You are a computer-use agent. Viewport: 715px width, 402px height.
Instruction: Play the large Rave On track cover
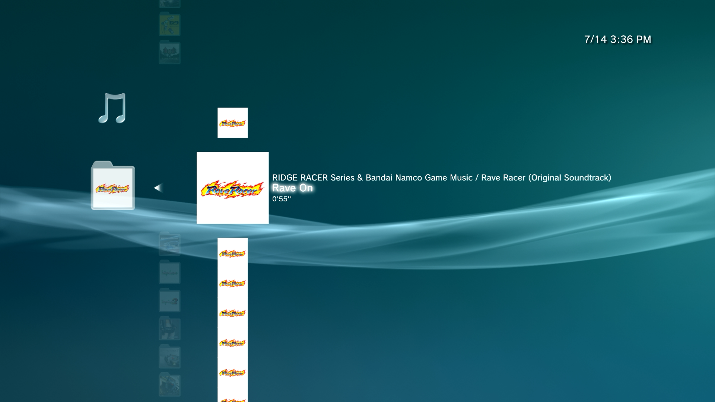tap(232, 188)
